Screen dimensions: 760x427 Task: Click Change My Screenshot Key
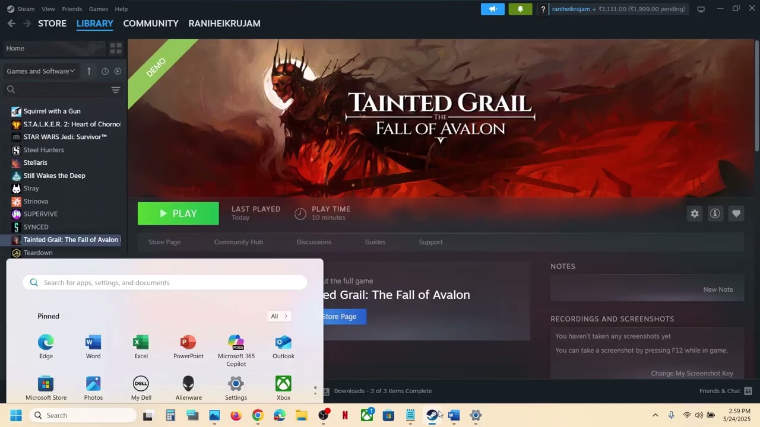click(692, 373)
